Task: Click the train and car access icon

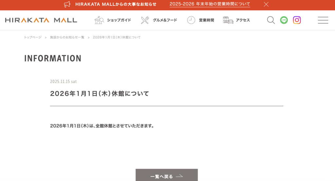Action: point(228,20)
